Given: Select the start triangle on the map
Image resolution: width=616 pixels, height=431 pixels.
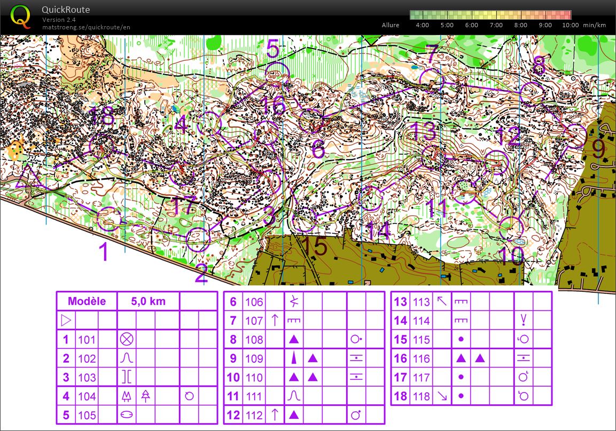Looking at the screenshot, I should click(x=28, y=178).
